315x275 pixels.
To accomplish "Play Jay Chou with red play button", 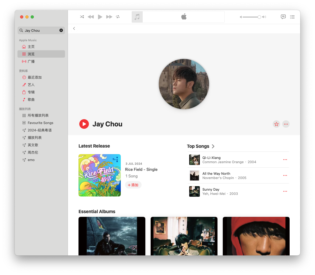I will click(x=84, y=124).
